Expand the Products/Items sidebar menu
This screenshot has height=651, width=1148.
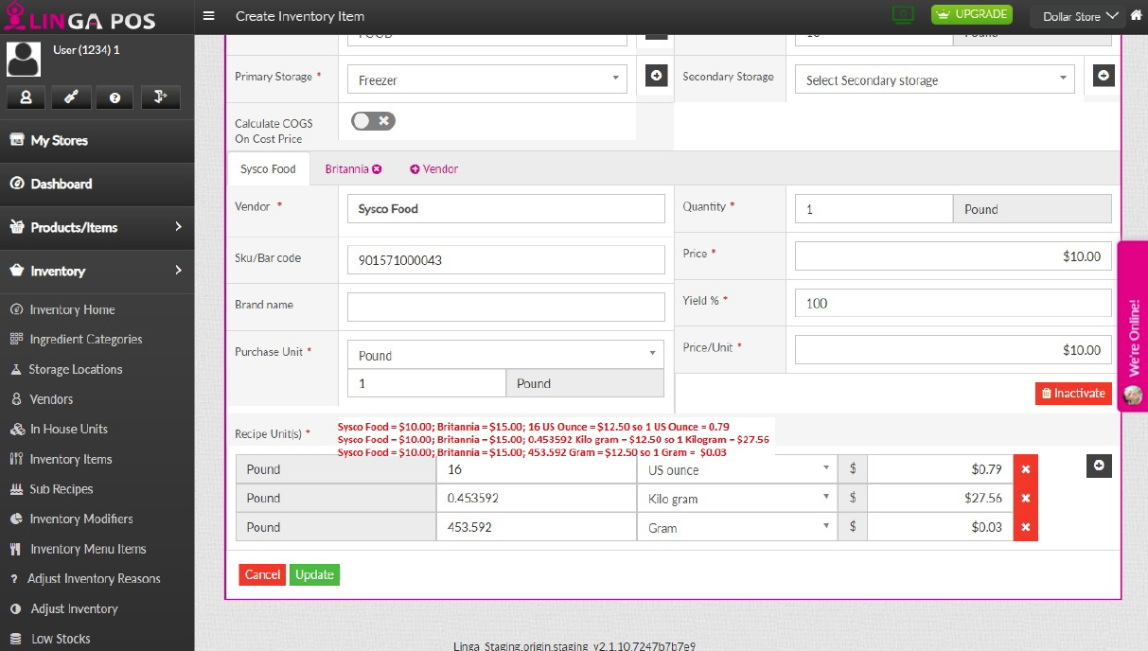tap(97, 227)
